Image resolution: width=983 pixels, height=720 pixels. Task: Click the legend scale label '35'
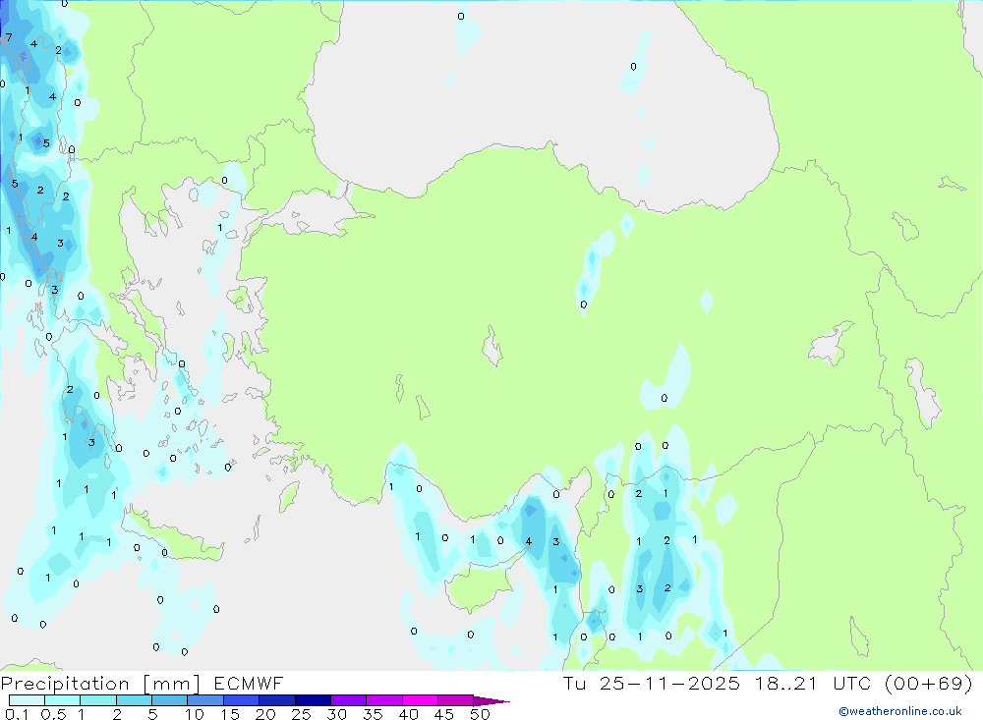click(373, 714)
